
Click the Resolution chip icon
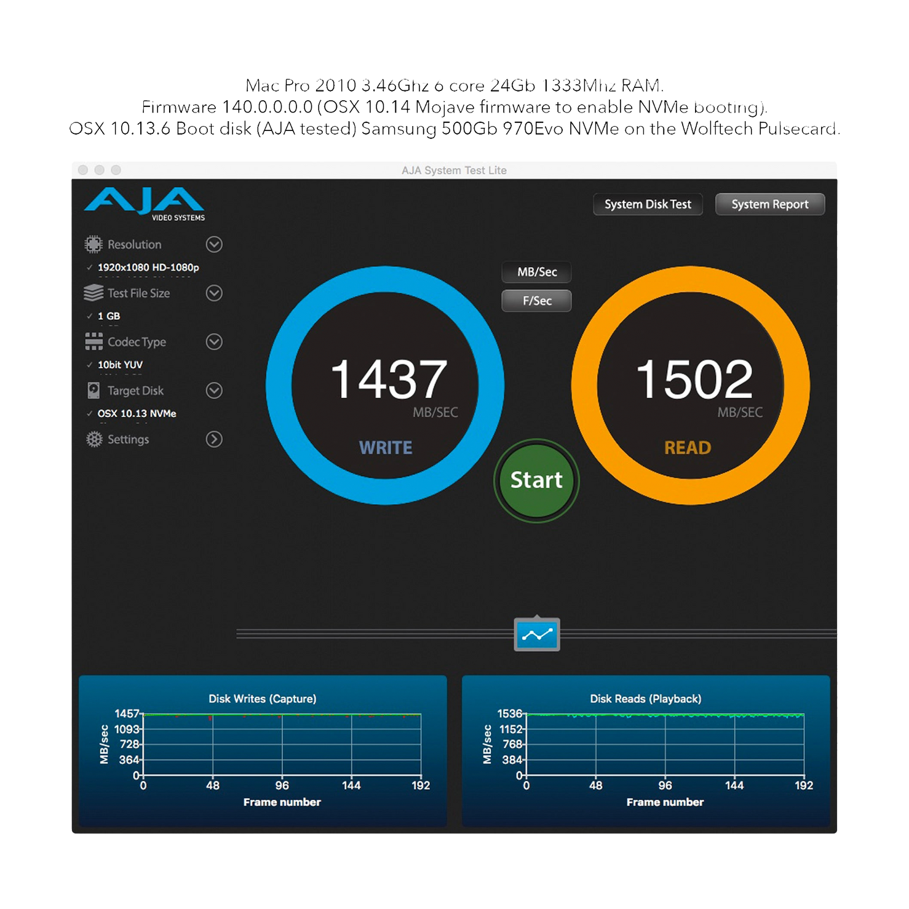(93, 244)
